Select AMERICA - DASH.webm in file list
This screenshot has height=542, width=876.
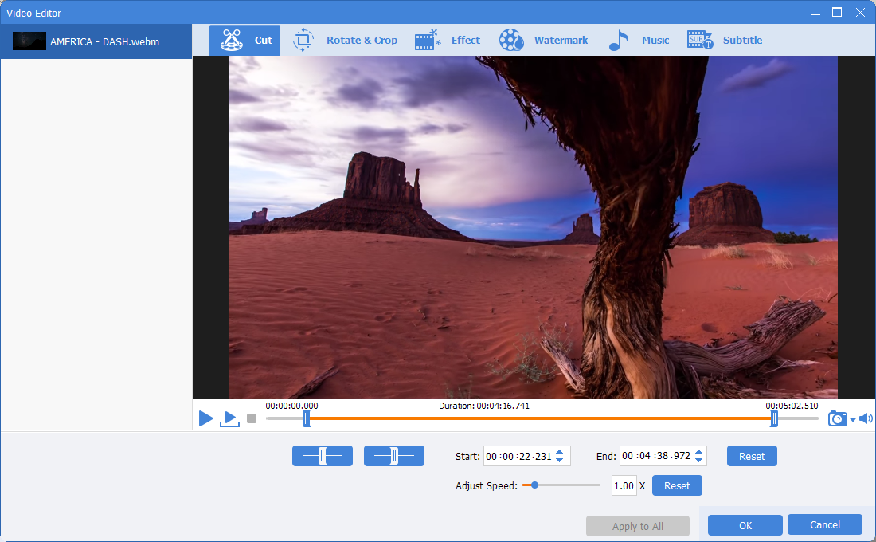pyautogui.click(x=96, y=41)
